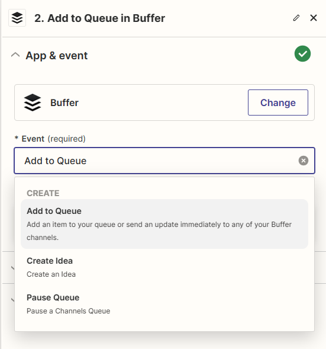Rename the step with the pencil icon
The width and height of the screenshot is (326, 349).
(296, 18)
